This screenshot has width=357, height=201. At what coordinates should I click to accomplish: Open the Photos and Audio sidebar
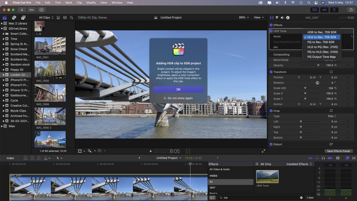tap(14, 18)
